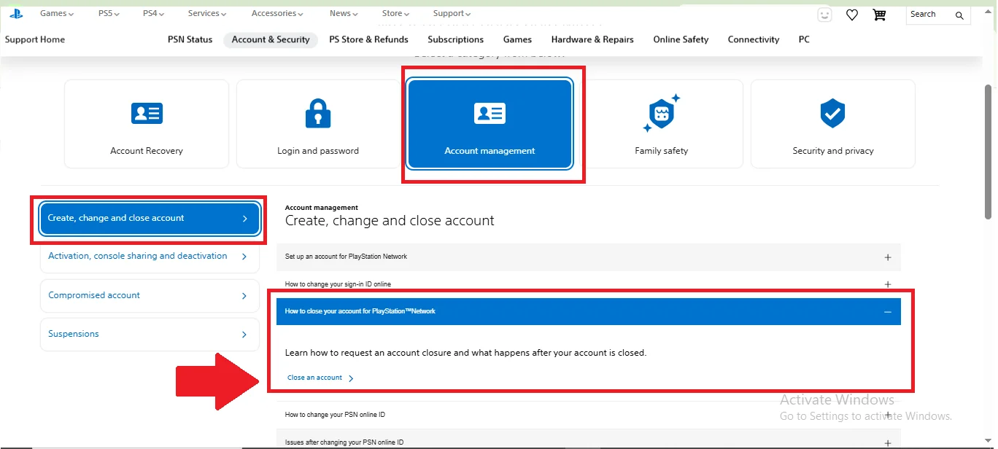The image size is (998, 449).
Task: Open the Online Safety tab
Action: pyautogui.click(x=681, y=39)
